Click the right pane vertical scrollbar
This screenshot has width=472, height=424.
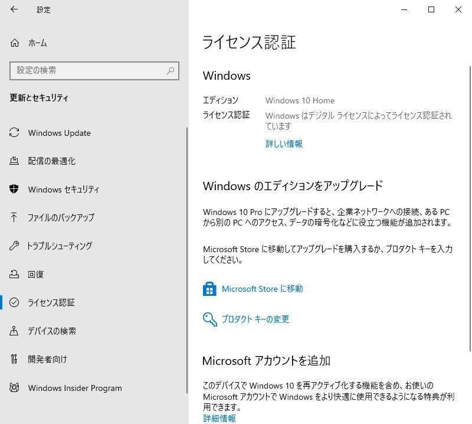[470, 208]
